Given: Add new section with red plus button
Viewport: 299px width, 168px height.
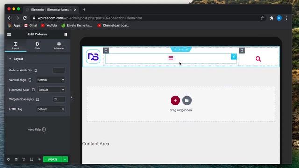Looking at the screenshot, I should tap(175, 100).
